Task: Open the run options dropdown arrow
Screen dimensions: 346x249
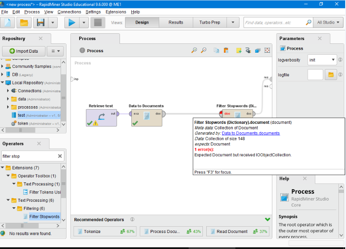Action: click(x=84, y=22)
